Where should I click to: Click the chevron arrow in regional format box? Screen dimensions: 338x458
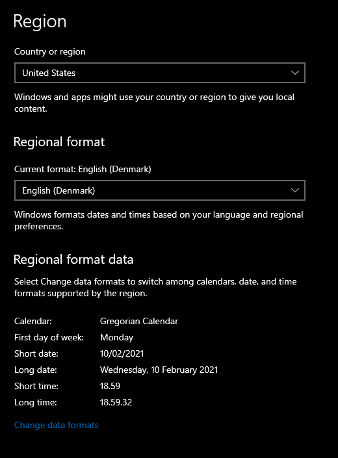(295, 190)
